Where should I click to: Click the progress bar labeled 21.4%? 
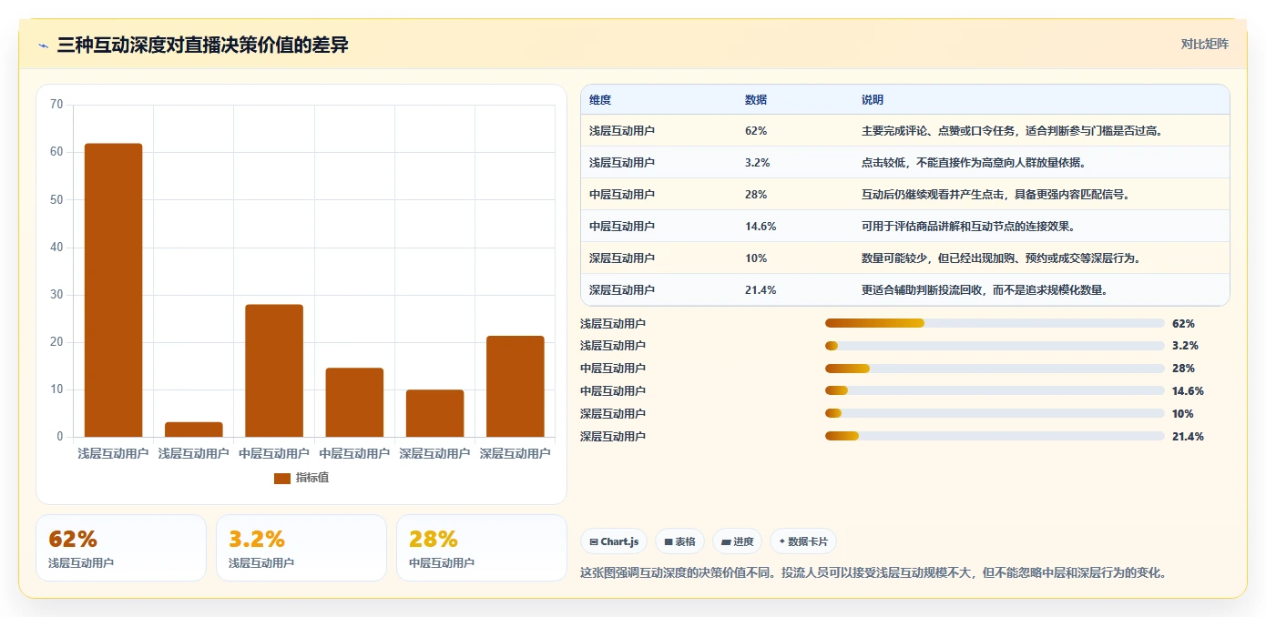(x=995, y=437)
